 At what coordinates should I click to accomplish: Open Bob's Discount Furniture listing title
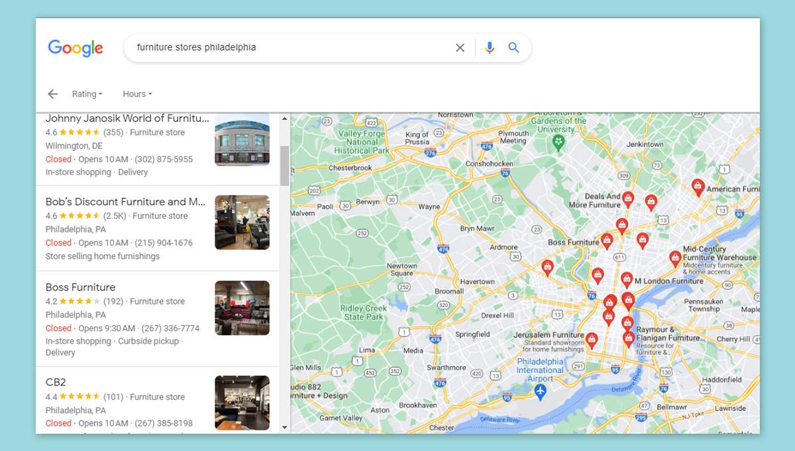coord(126,202)
